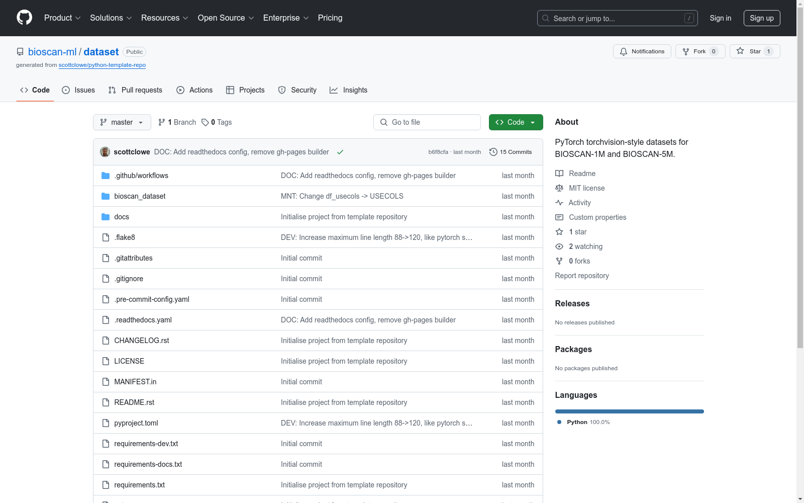Click the Custom properties icon

[x=559, y=217]
